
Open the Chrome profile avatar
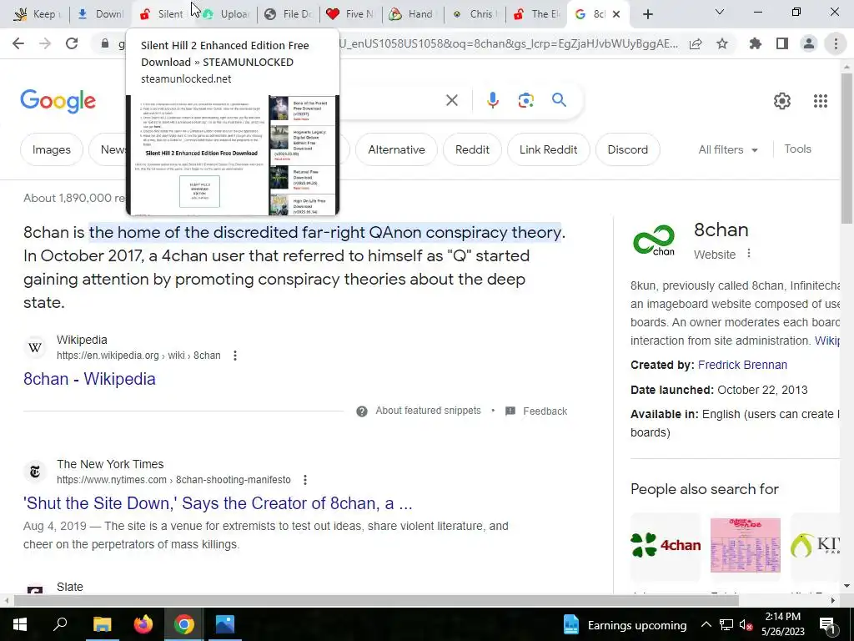coord(809,43)
